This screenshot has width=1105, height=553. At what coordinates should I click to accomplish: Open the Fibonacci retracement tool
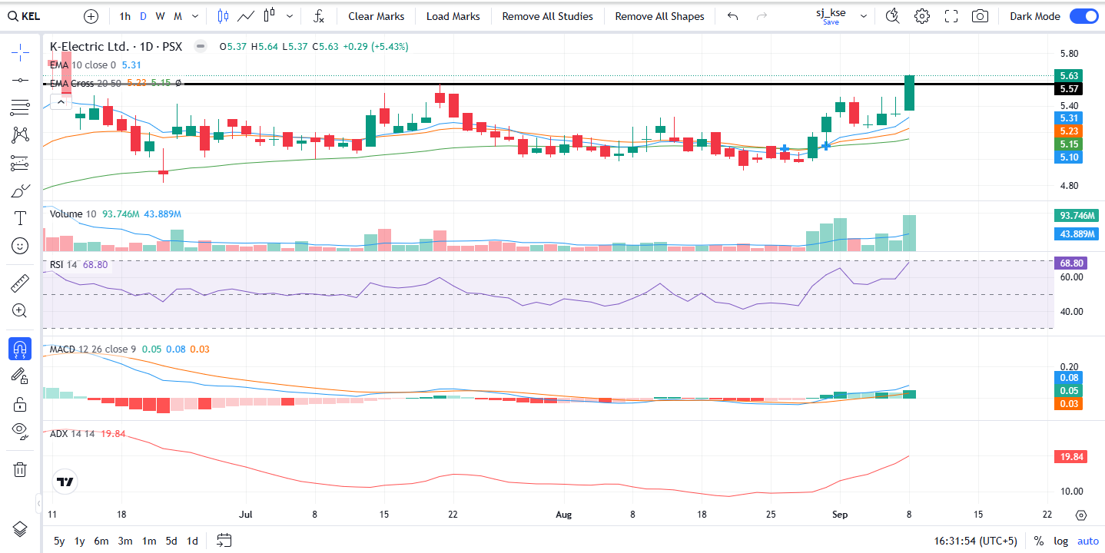[20, 108]
